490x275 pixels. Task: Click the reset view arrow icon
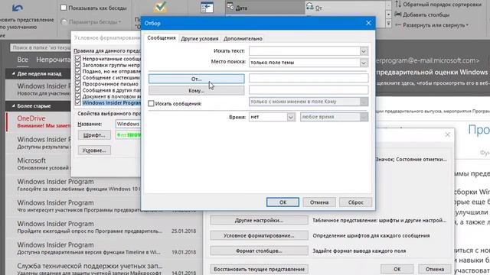(17, 8)
